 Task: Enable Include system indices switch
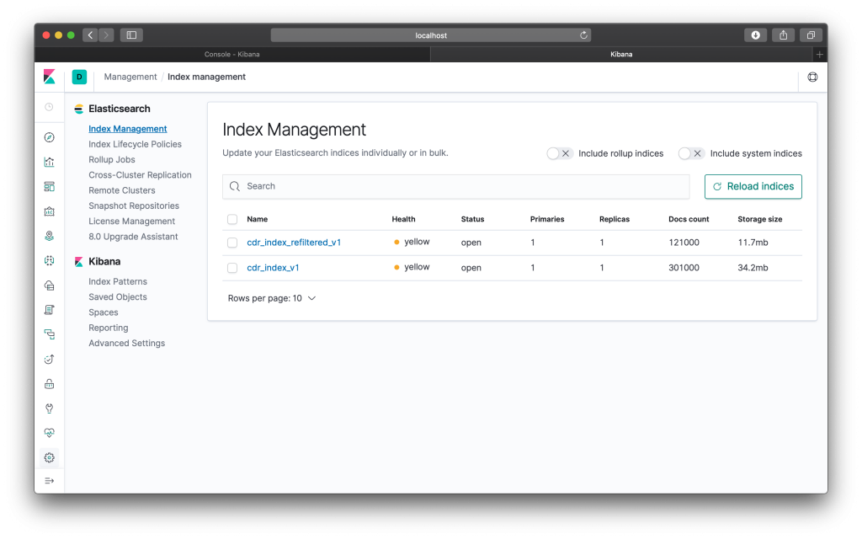[x=691, y=153]
